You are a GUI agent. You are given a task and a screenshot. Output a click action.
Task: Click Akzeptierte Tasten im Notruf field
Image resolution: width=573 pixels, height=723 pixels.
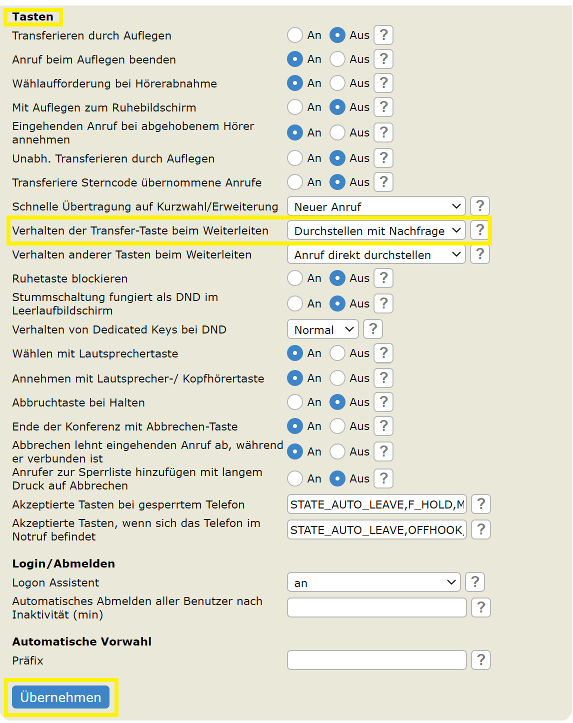[x=376, y=529]
